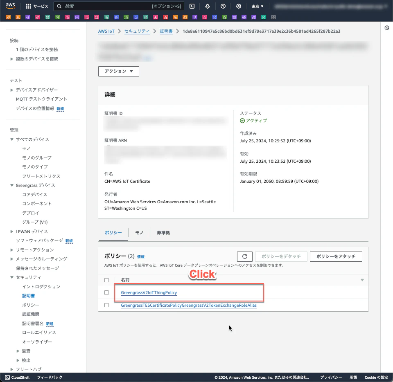Click the hexagon panel icon at right edge
Screen dimensions: 393x382
click(x=387, y=28)
